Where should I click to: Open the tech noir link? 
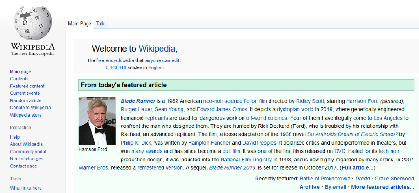(389, 151)
